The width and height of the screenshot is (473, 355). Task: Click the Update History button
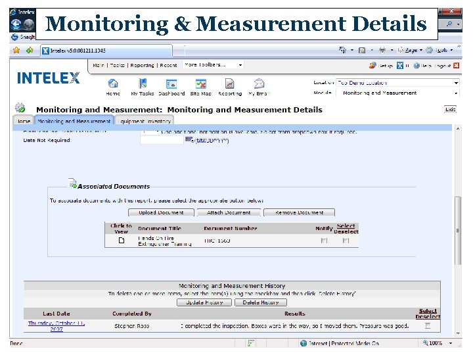tap(204, 302)
